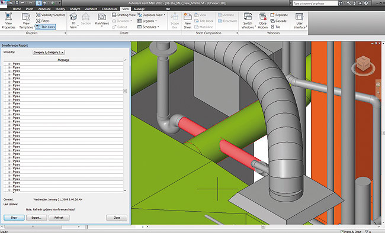Image resolution: width=385 pixels, height=233 pixels.
Task: Click the View sheet tool
Action: click(201, 15)
